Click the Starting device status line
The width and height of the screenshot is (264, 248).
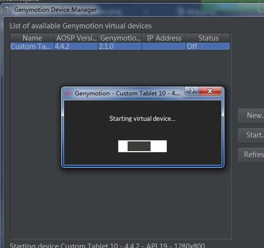pyautogui.click(x=107, y=245)
